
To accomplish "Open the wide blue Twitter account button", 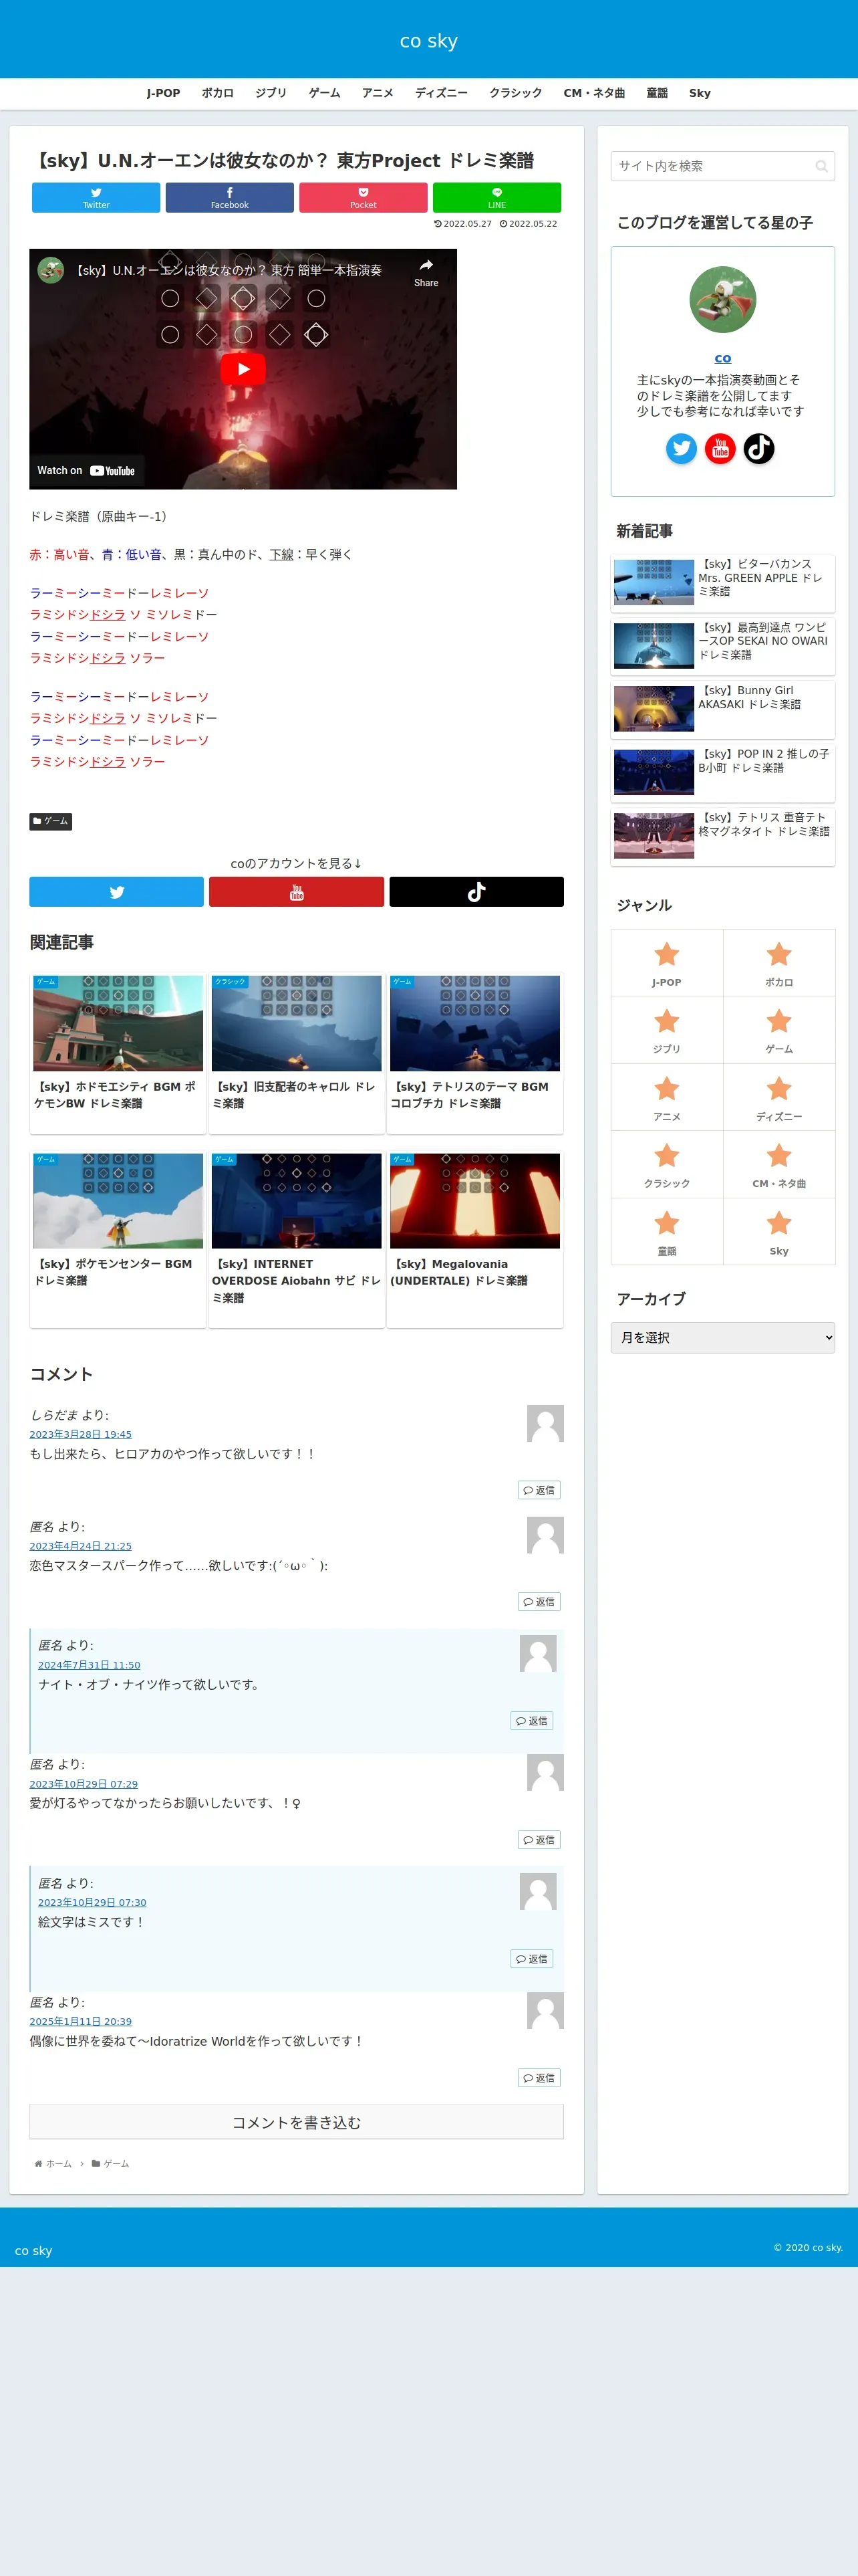I will [117, 892].
